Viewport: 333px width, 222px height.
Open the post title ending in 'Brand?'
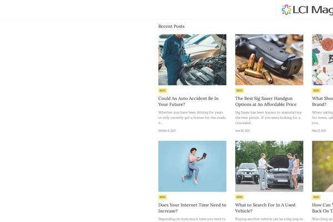[x=322, y=102]
